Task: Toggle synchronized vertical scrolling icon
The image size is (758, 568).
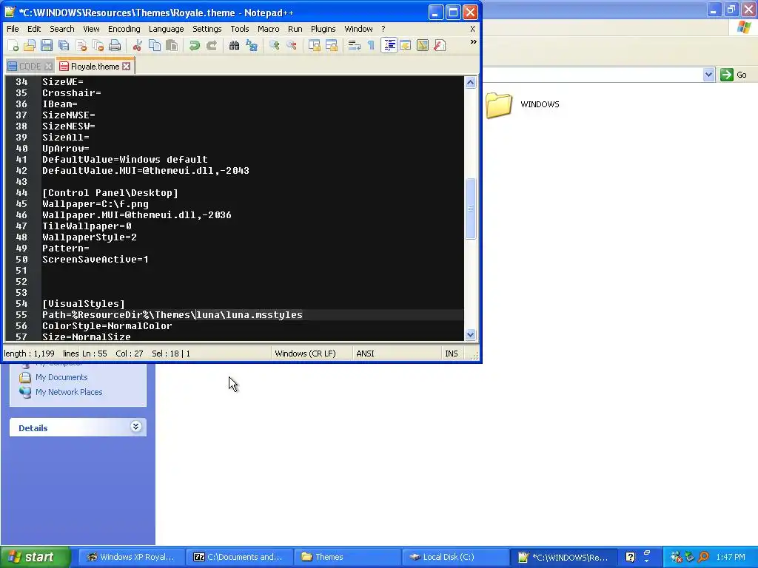Action: point(314,45)
